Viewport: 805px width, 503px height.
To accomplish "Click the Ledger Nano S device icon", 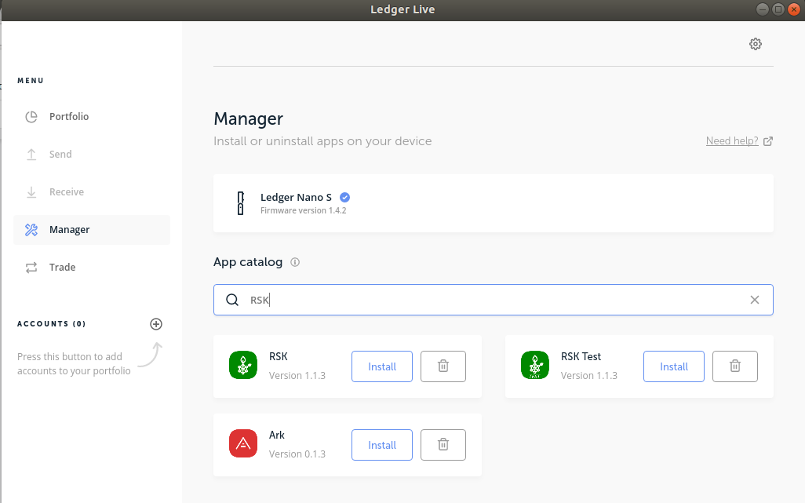I will 240,203.
